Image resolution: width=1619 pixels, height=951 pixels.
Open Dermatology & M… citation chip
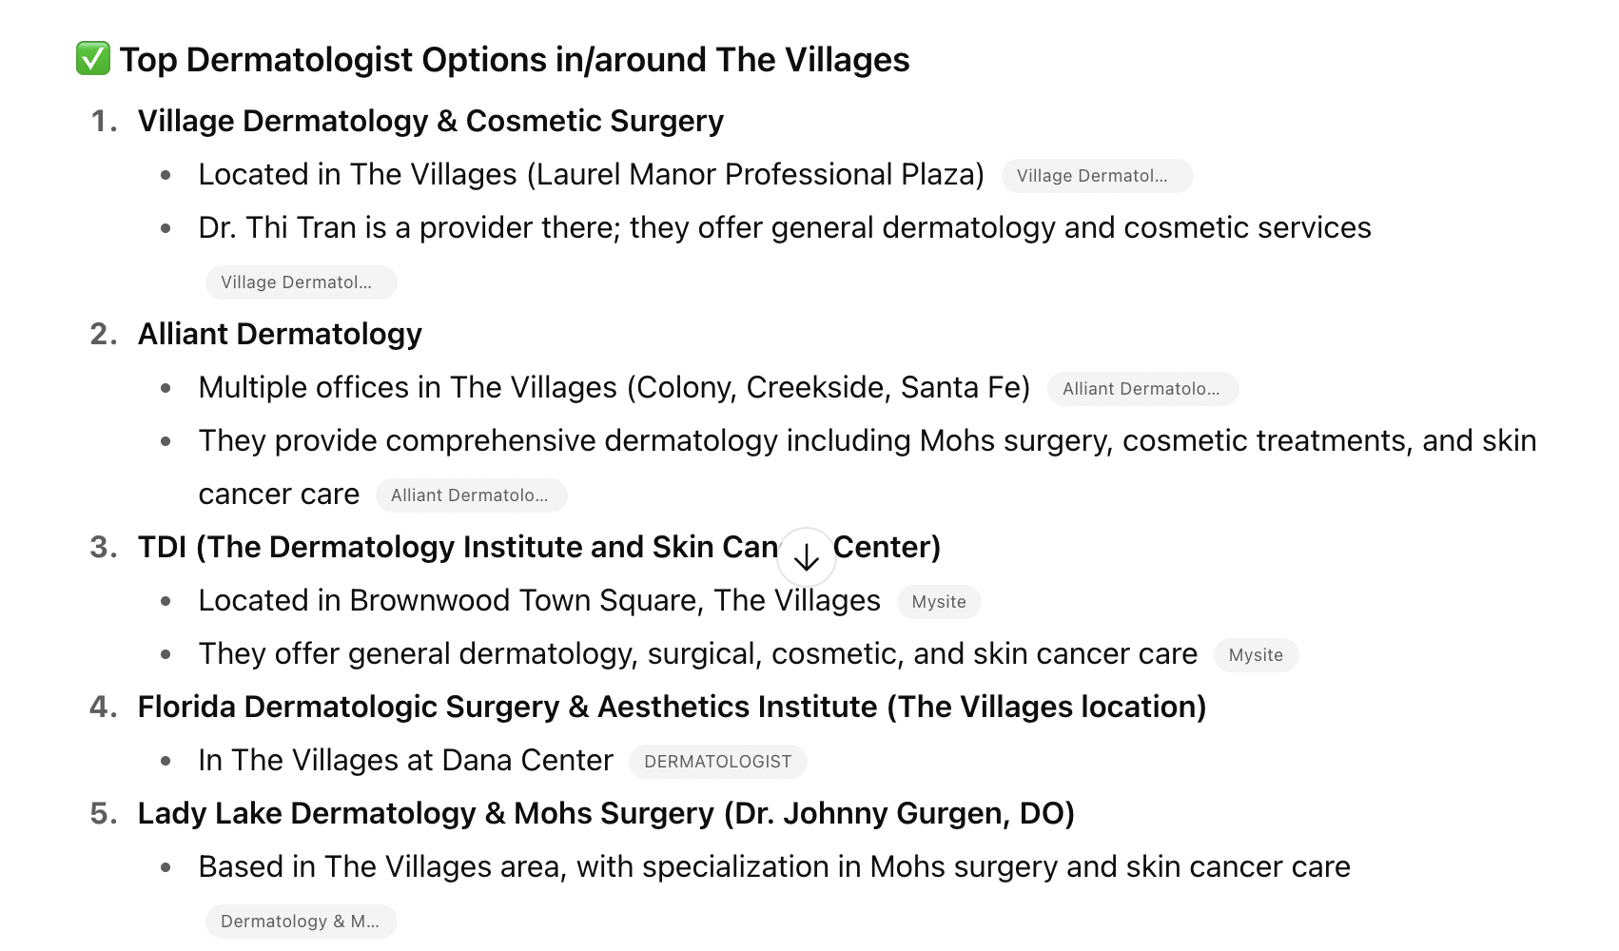301,922
